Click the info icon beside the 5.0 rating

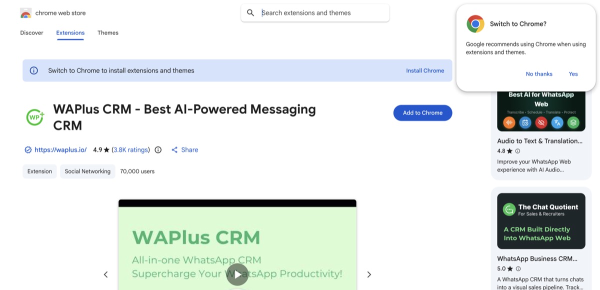(x=517, y=269)
